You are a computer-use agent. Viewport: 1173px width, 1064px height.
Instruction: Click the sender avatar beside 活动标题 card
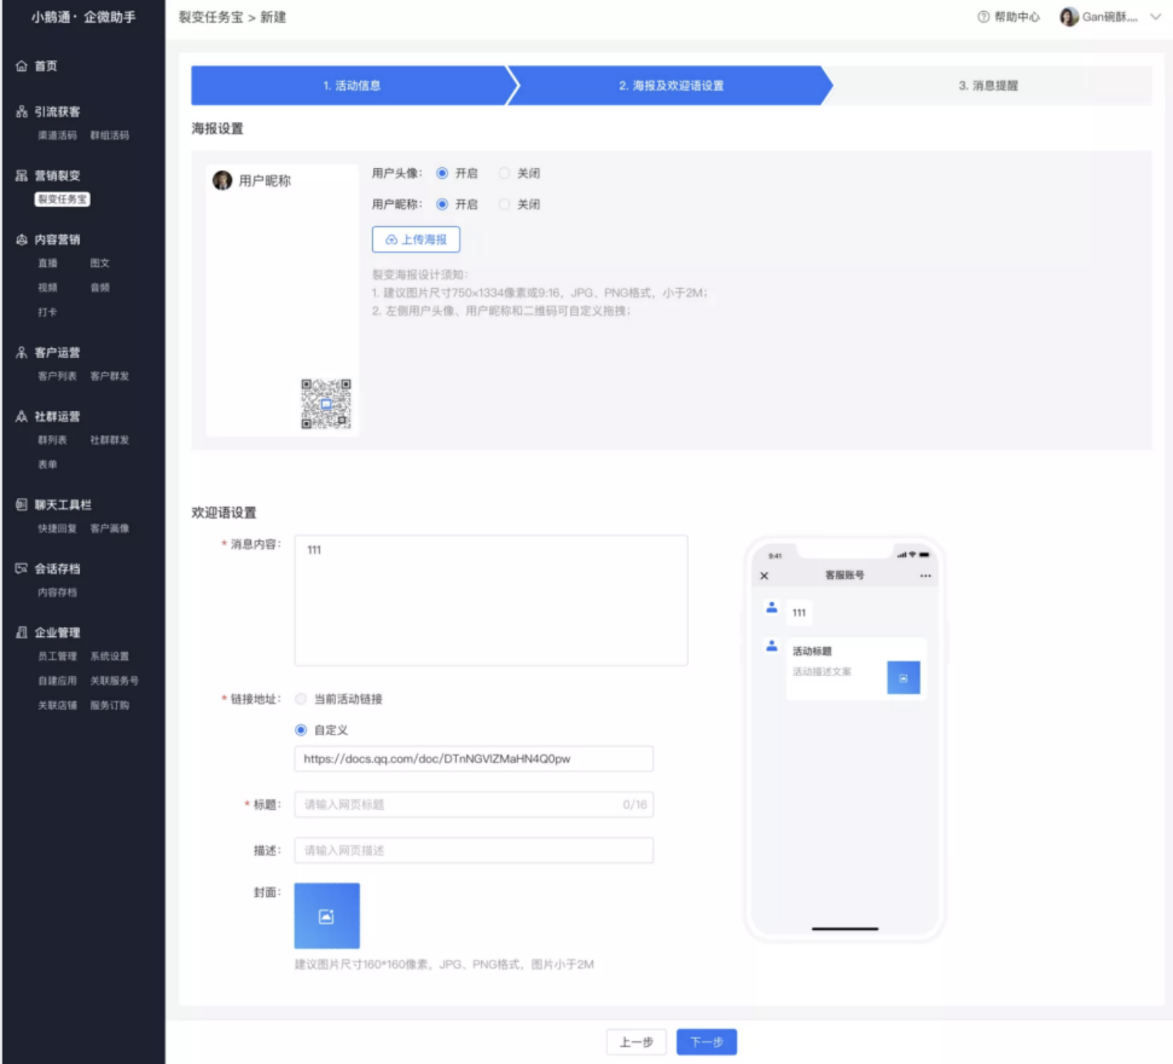click(x=772, y=646)
